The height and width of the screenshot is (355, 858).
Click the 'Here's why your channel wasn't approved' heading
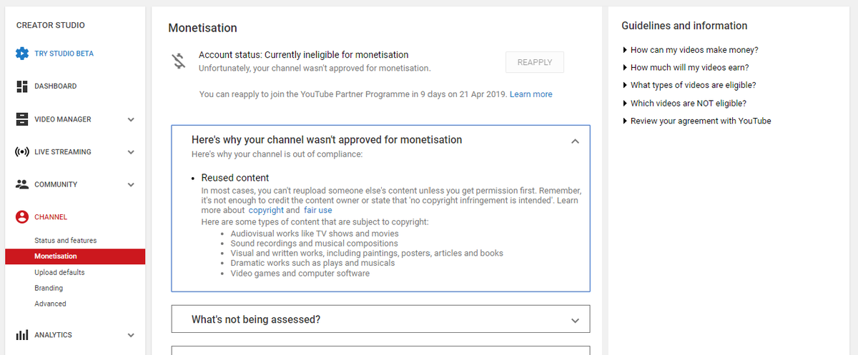(327, 140)
